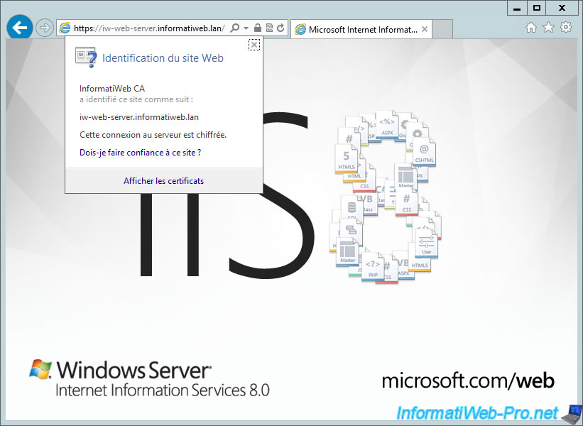
Task: Click the magnifier Search icon in address bar
Action: 234,28
